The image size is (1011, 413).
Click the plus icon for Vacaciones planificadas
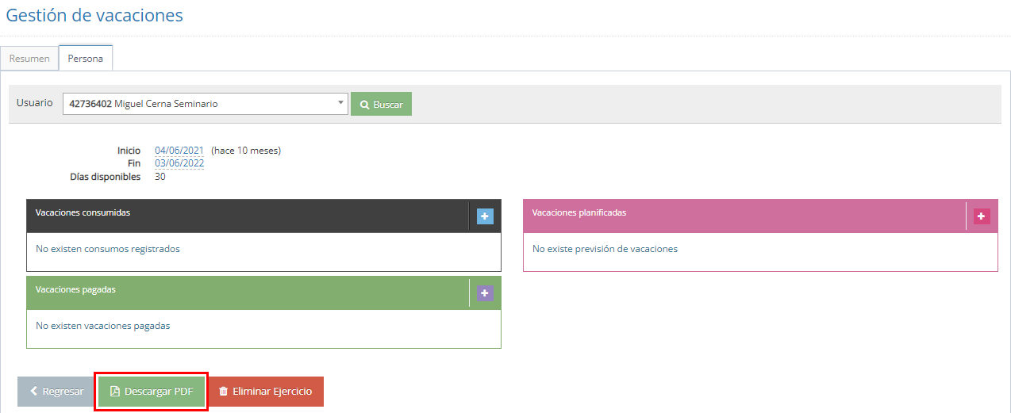[982, 216]
